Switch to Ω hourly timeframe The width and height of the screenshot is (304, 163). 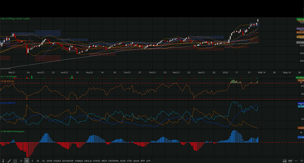(21, 161)
